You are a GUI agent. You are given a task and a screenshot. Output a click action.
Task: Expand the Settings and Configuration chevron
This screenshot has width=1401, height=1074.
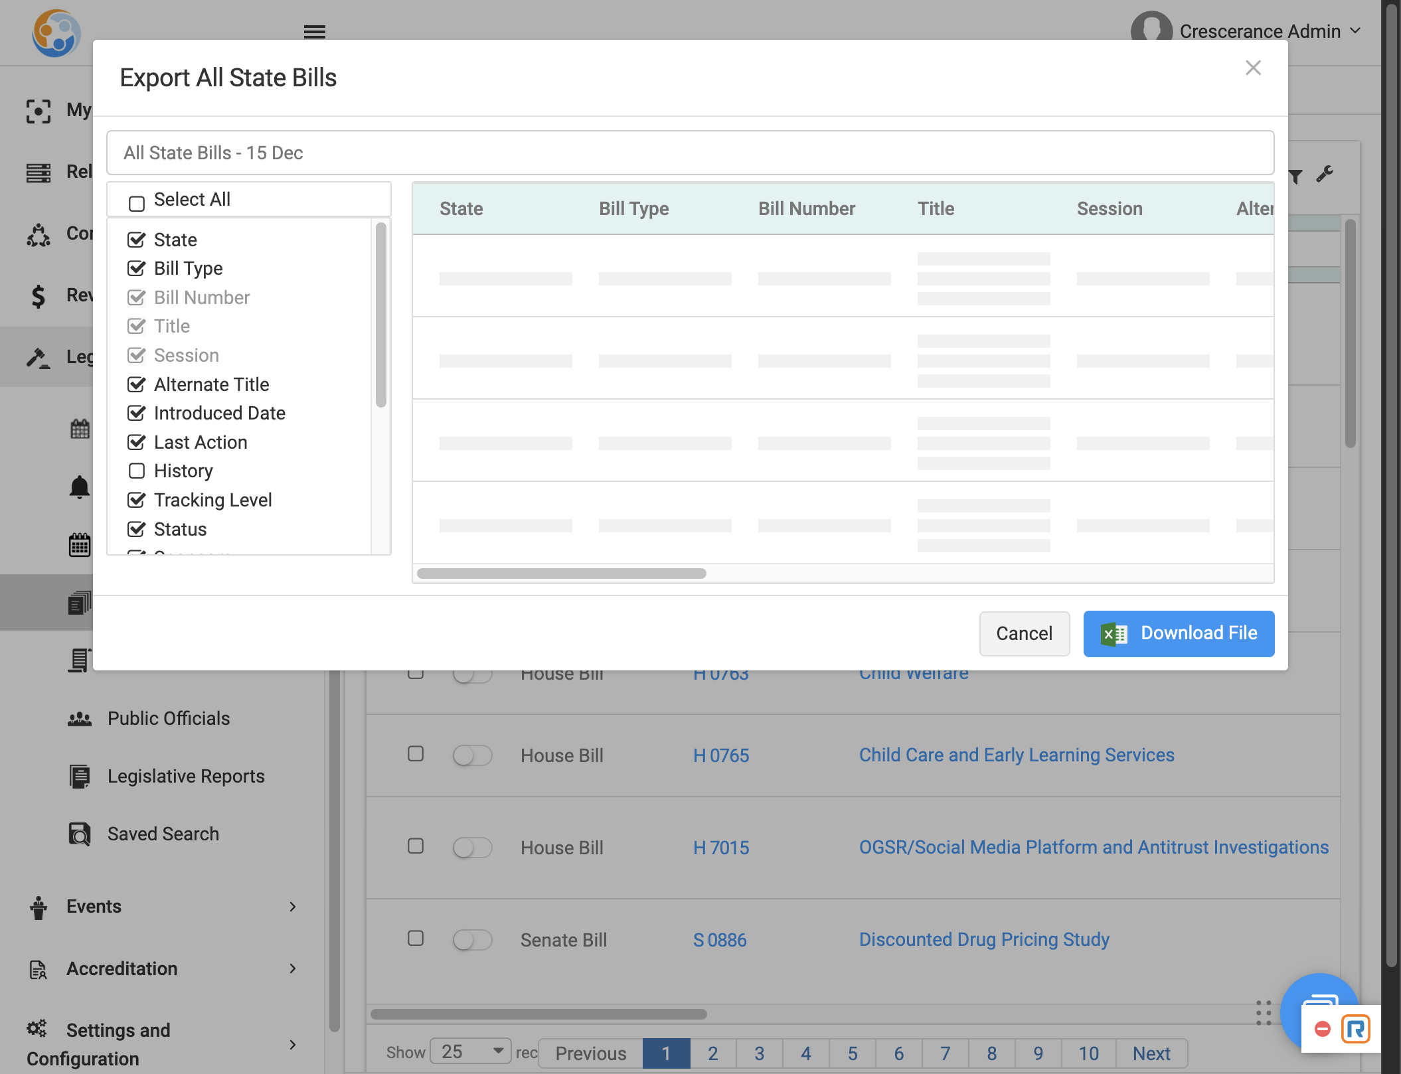(293, 1045)
